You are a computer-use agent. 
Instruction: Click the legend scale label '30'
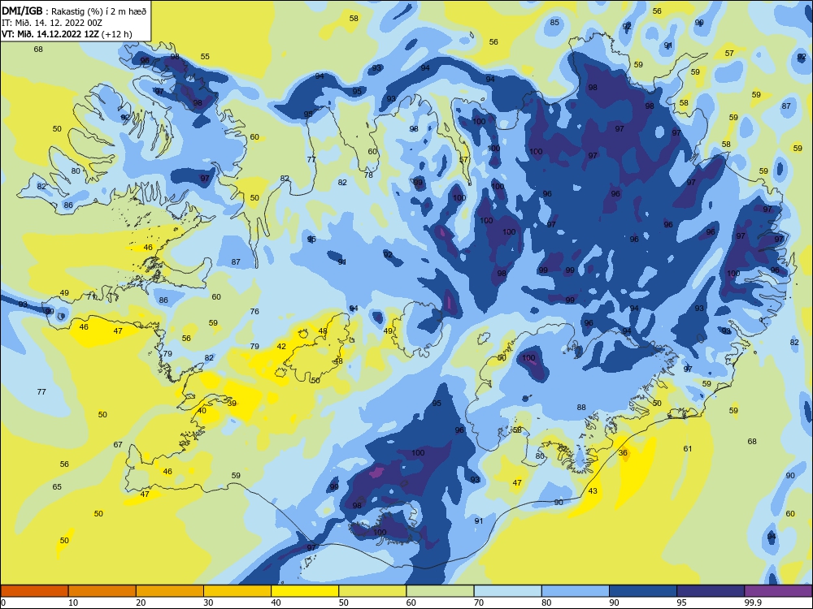(x=208, y=603)
